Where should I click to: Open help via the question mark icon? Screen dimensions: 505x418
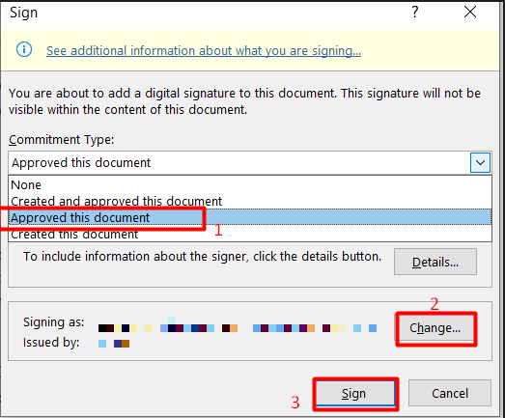[415, 13]
